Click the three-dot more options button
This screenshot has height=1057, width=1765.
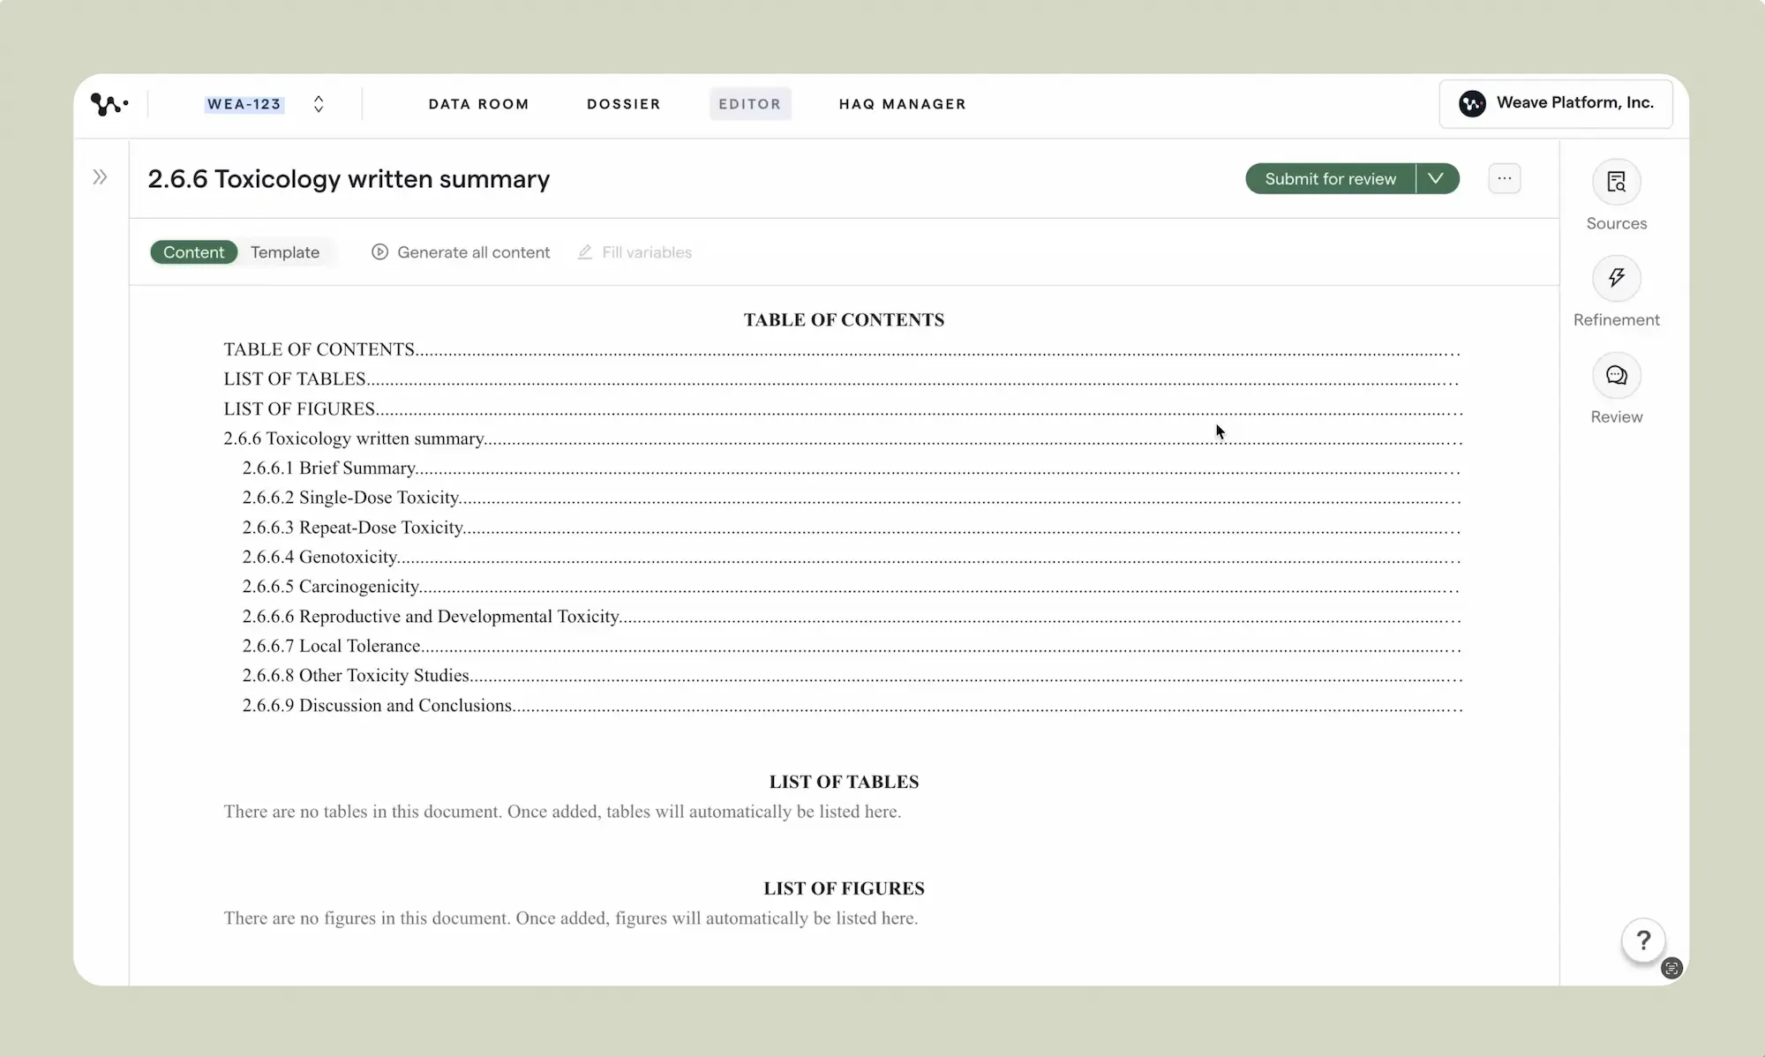[1504, 179]
